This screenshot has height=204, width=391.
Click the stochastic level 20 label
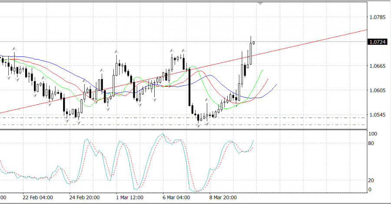click(x=371, y=180)
